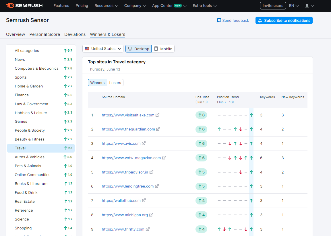Click external link icon beside avis.com

coord(144,143)
